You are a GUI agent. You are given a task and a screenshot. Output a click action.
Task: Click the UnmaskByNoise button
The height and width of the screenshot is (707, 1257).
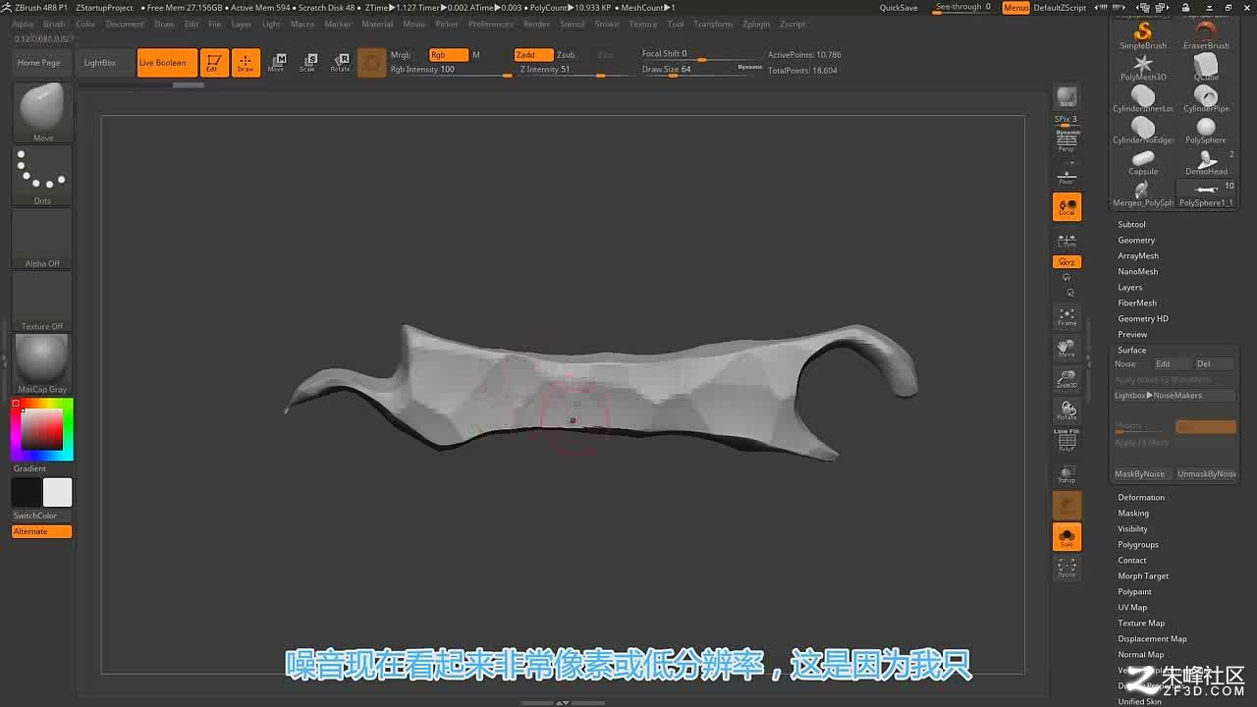[x=1207, y=474]
